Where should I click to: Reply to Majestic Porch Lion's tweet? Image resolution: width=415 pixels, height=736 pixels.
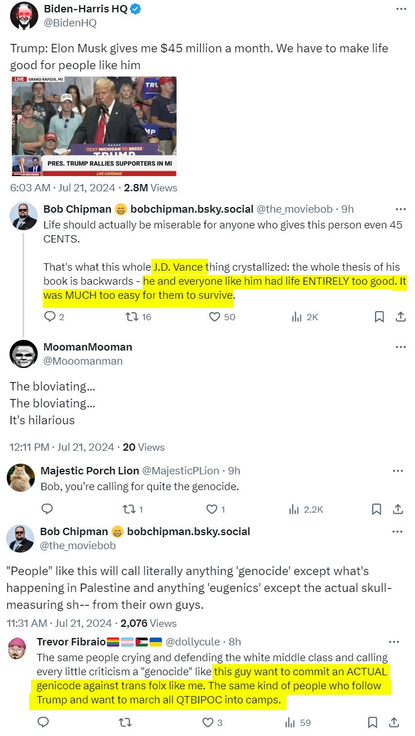(x=47, y=509)
